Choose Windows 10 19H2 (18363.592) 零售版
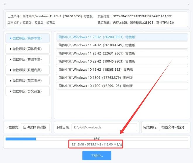The height and width of the screenshot is (163, 193). 122,69
